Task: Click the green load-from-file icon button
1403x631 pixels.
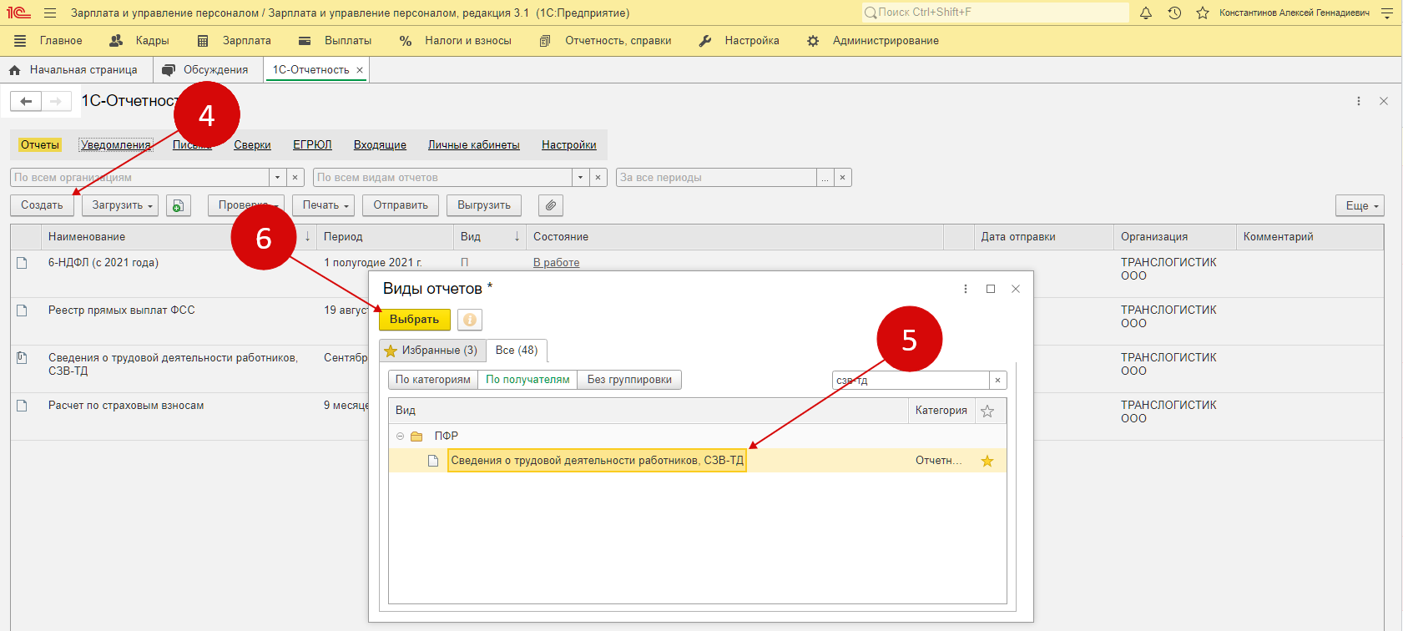Action: click(179, 205)
